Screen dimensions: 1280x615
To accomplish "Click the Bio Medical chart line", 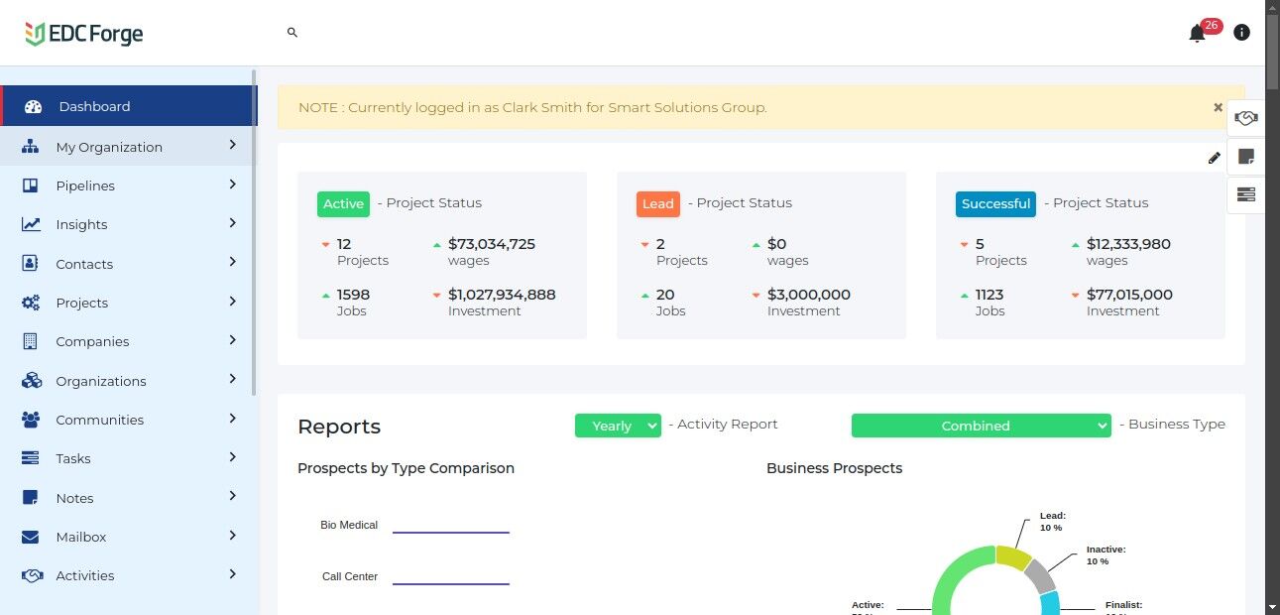I will click(x=451, y=533).
